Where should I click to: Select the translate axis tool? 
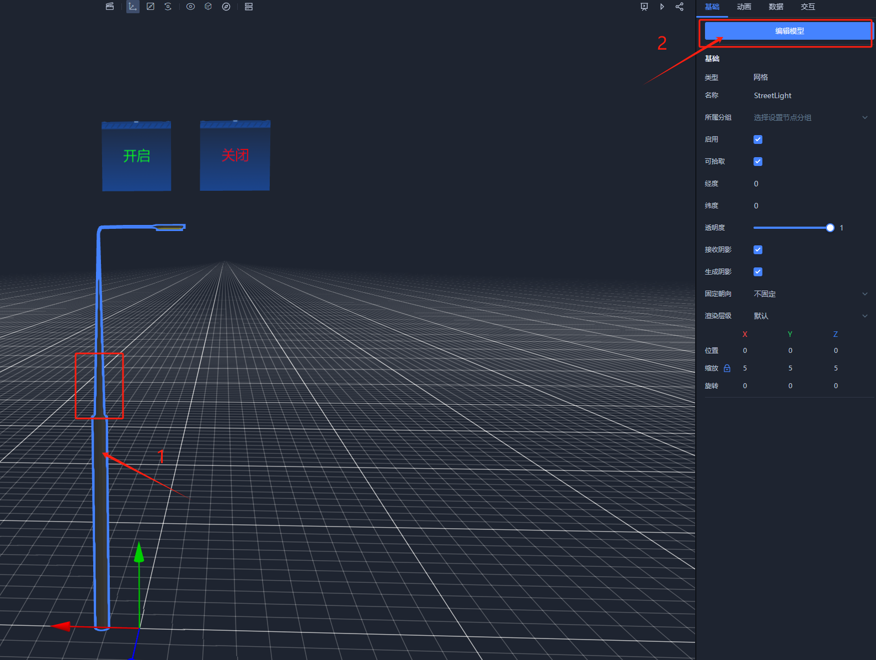coord(132,7)
